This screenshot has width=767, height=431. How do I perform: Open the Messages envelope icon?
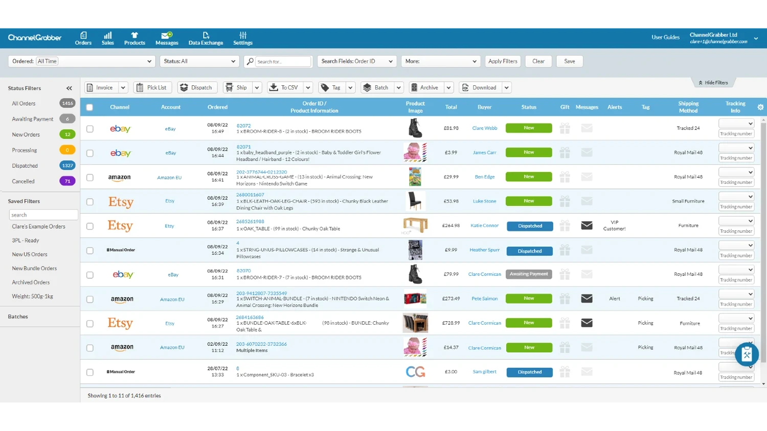tap(167, 35)
